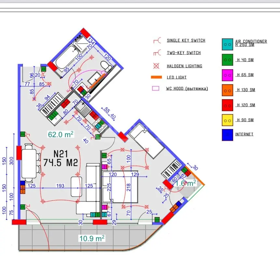The width and height of the screenshot is (280, 256).
Task: Select the magenta H 65 SM swatch
Action: click(x=227, y=75)
